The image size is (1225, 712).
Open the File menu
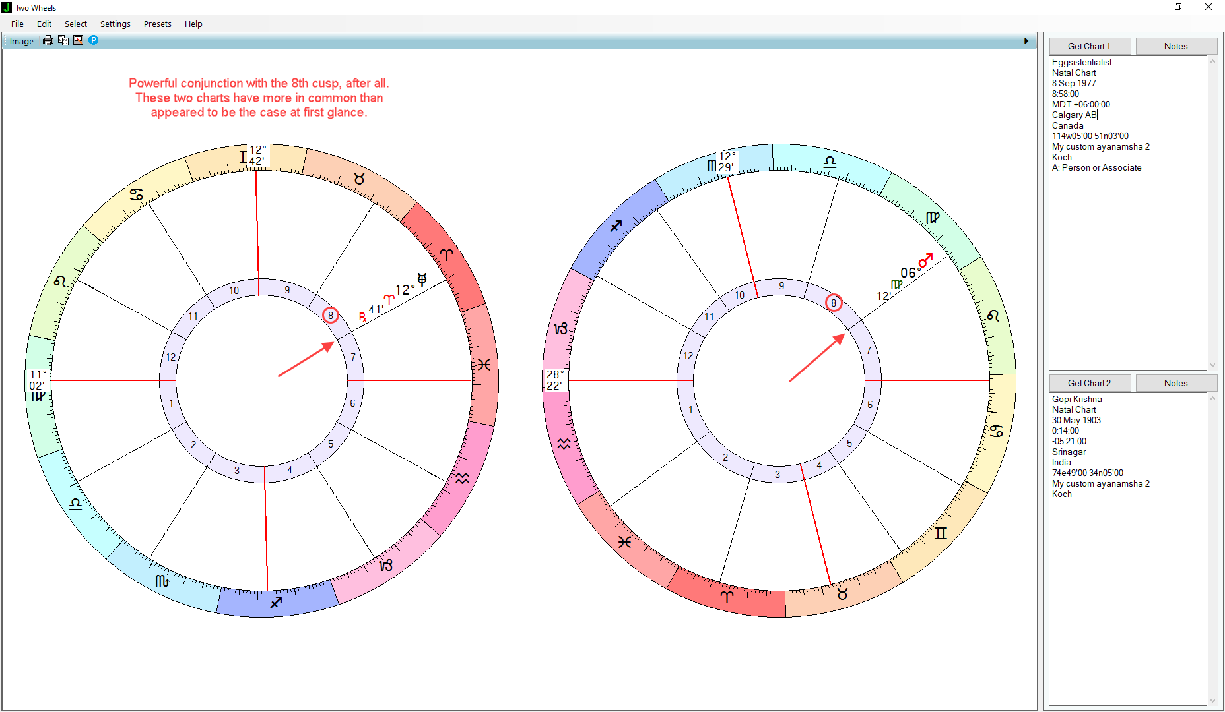coord(17,24)
